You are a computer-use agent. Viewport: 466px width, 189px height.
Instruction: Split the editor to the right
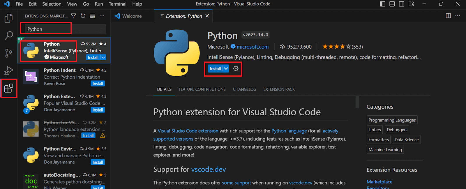pos(448,16)
